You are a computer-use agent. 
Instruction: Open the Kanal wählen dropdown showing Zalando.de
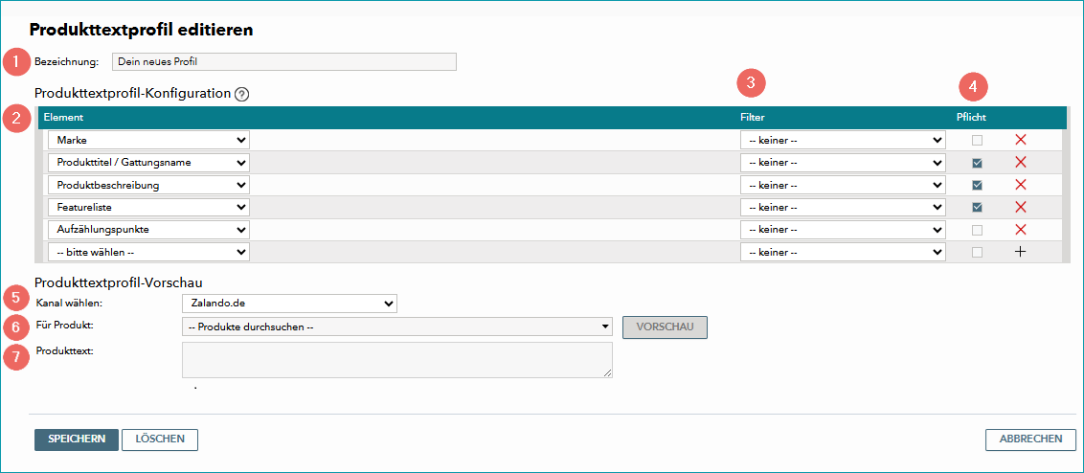tap(289, 303)
